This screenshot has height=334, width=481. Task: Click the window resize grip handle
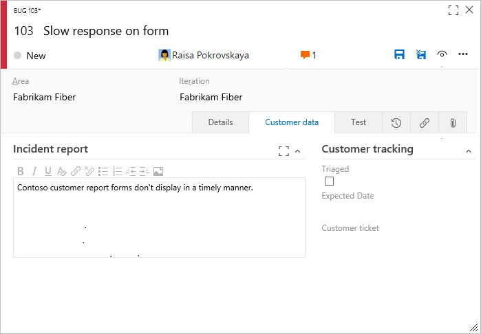(474, 327)
